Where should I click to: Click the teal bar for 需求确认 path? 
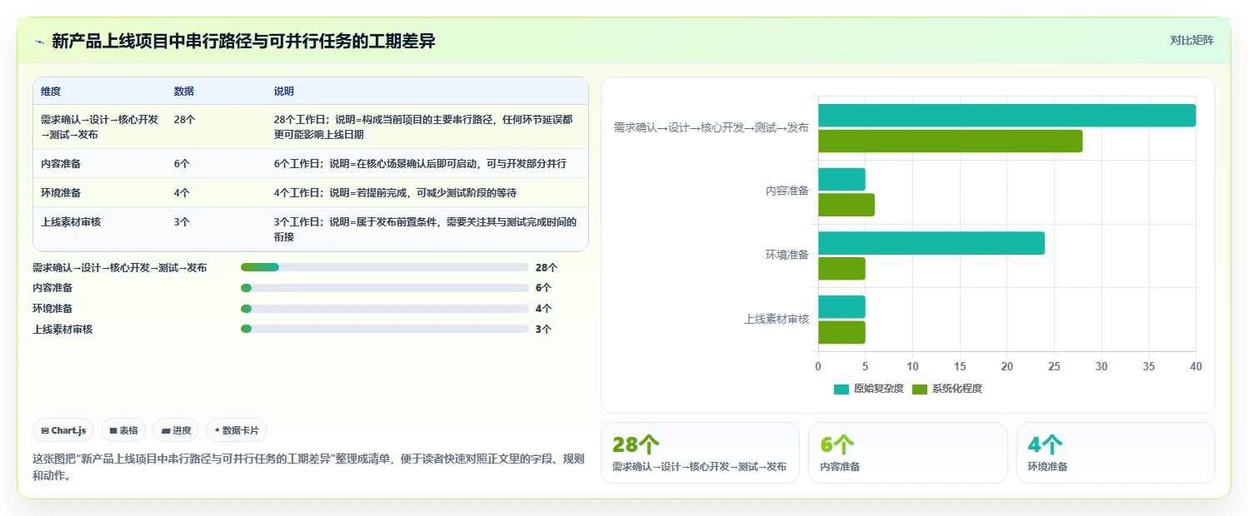[1006, 116]
